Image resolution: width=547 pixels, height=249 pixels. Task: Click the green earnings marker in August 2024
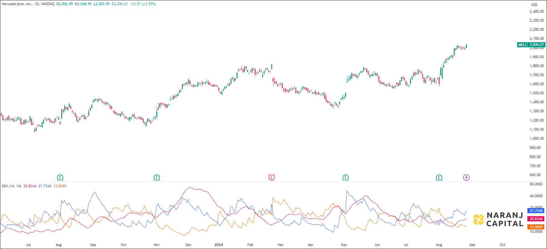click(439, 177)
